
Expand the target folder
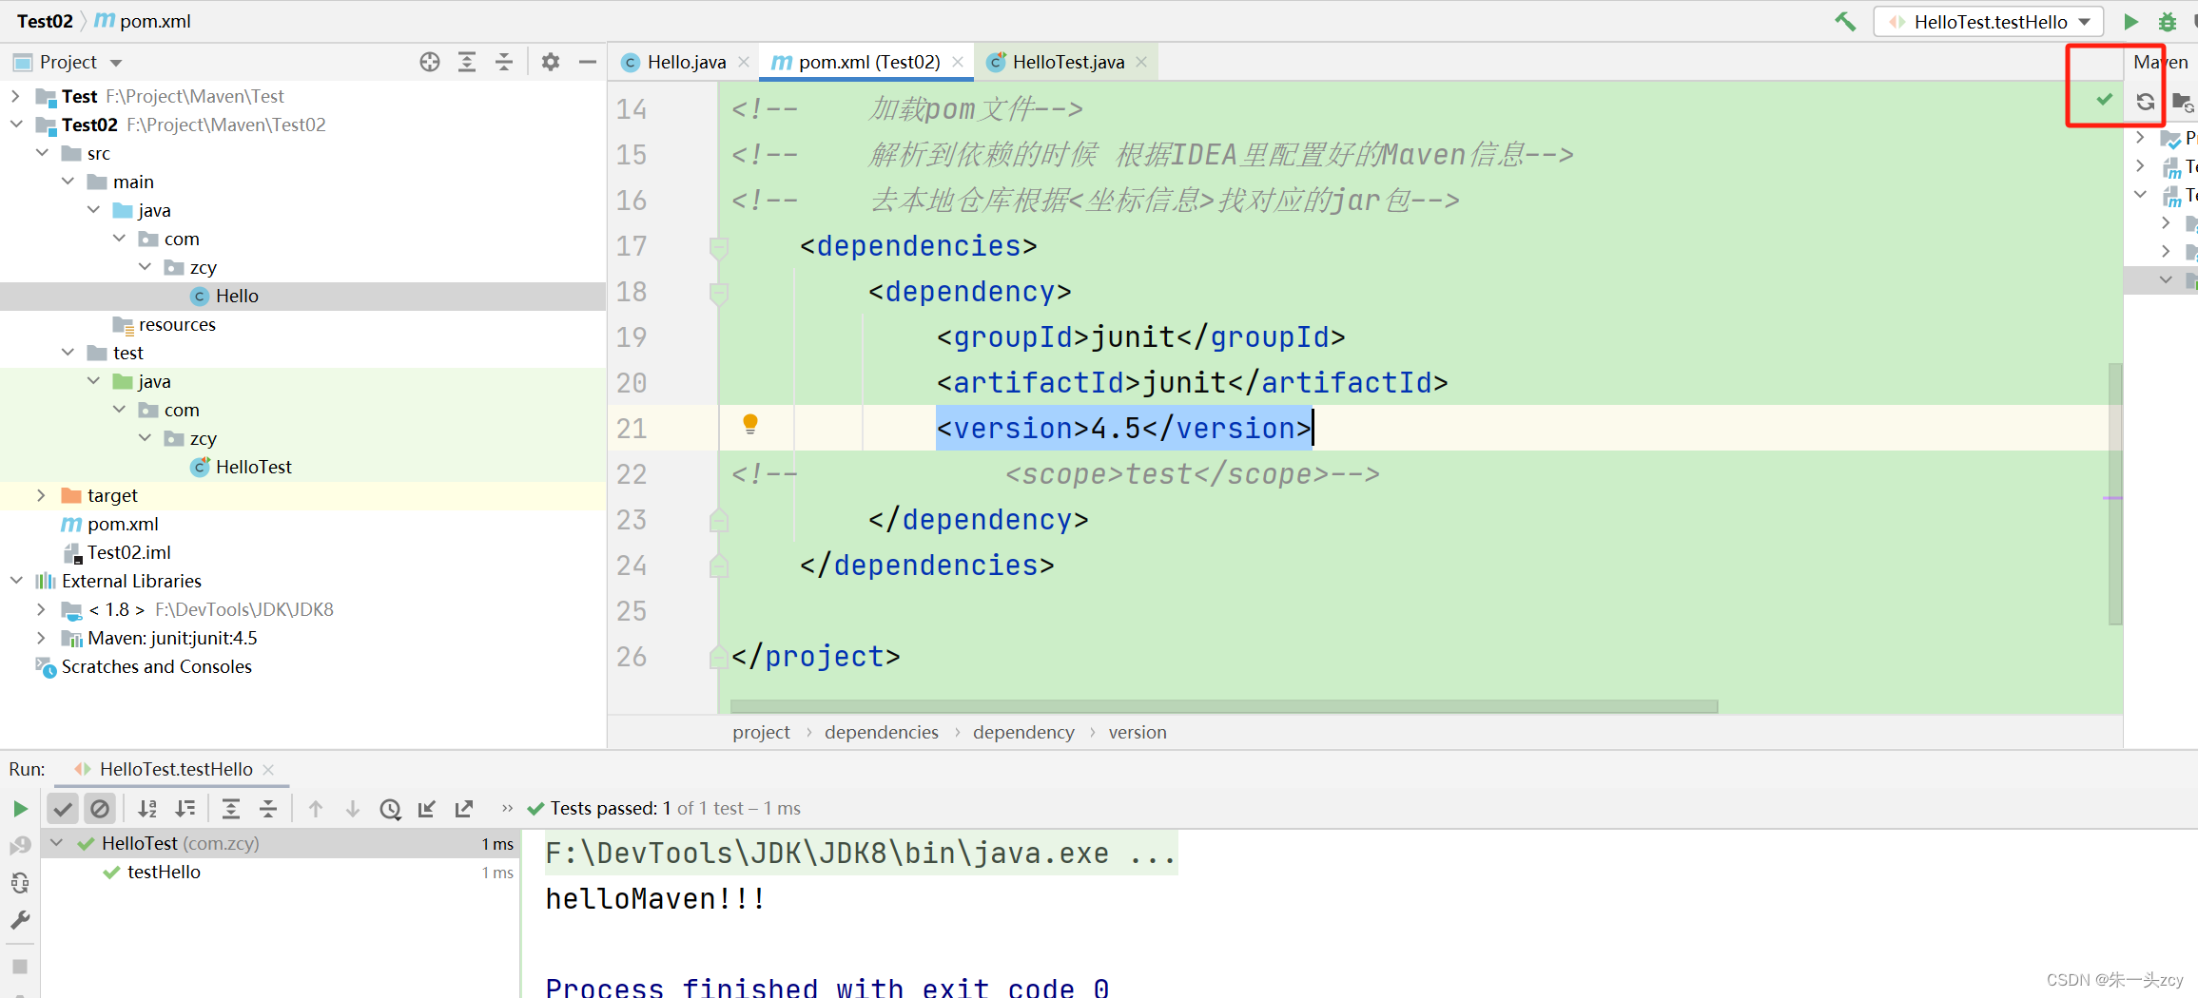(41, 495)
